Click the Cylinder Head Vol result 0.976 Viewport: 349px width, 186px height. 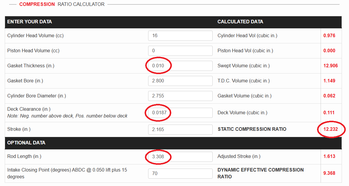[329, 36]
